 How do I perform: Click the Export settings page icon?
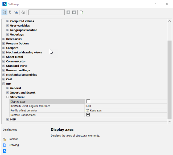tap(81, 12)
